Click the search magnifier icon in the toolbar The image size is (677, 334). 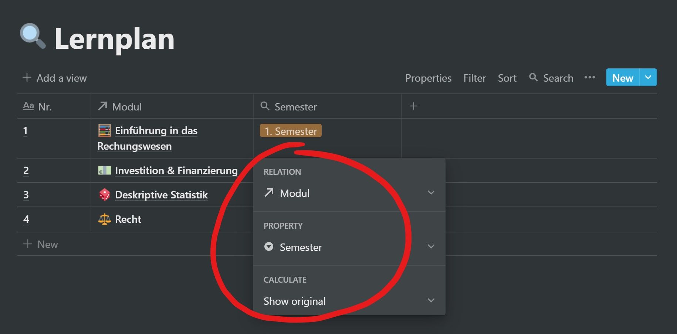[533, 77]
